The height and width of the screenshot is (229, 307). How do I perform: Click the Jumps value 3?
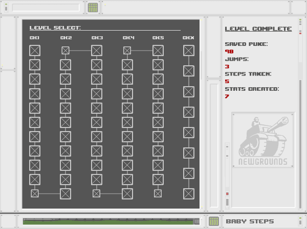(x=227, y=67)
